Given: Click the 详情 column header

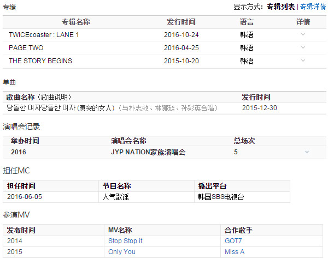Looking at the screenshot, I should tap(303, 22).
